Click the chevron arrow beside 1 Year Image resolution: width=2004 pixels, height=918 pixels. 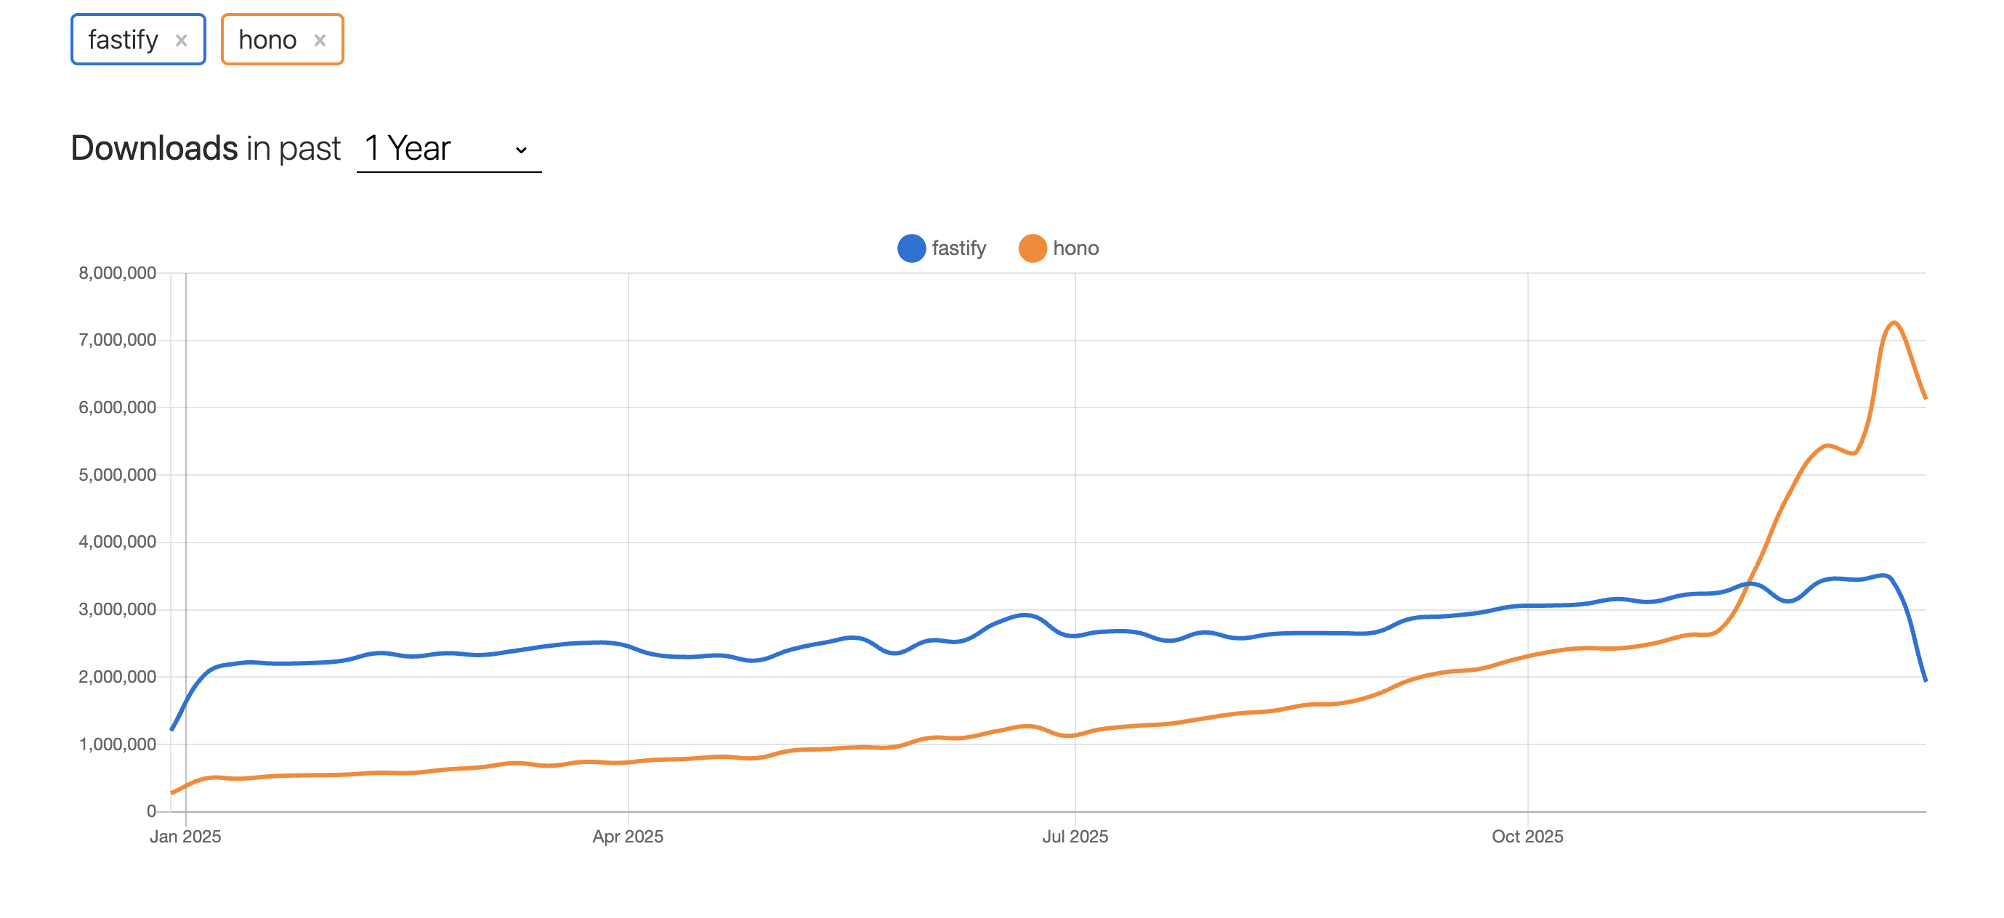pyautogui.click(x=521, y=150)
